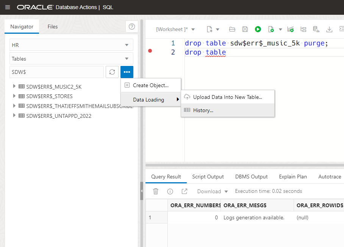Run statement with green play button

[x=258, y=29]
